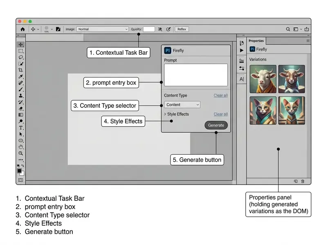This screenshot has height=245, width=327.
Task: Select the white cow variation thumbnail
Action: 263,79
